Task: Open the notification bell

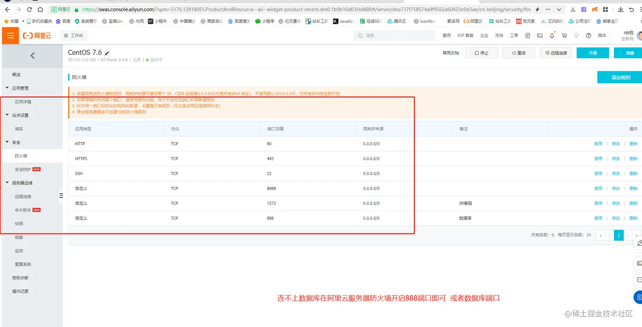Action: tap(552, 36)
